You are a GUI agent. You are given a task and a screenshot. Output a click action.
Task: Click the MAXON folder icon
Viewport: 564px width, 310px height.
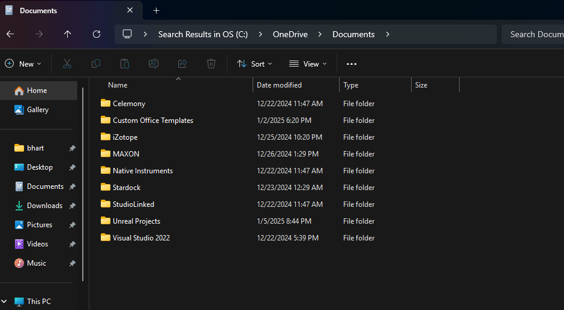click(x=106, y=154)
